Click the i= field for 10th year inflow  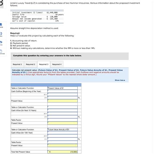tap(62, 139)
